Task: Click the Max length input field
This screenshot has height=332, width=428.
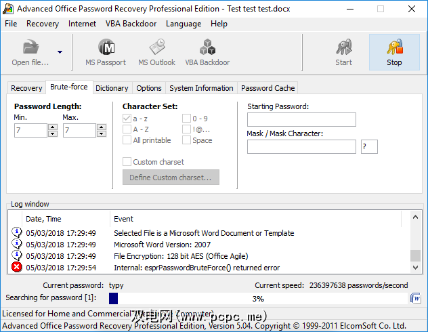Action: click(80, 130)
